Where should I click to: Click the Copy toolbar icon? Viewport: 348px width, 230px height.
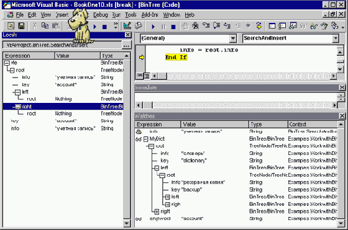click(45, 26)
